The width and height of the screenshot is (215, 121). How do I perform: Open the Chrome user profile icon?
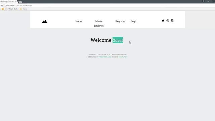point(203,1)
